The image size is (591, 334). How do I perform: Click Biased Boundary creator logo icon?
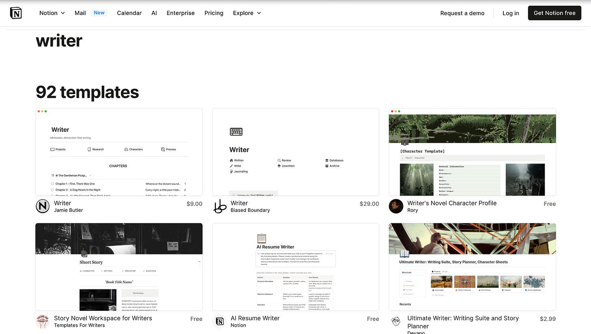pyautogui.click(x=220, y=206)
